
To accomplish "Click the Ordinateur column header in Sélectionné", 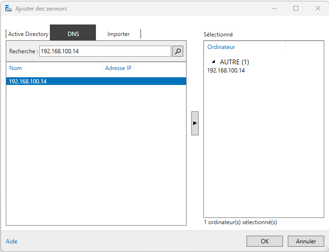I will pyautogui.click(x=221, y=47).
